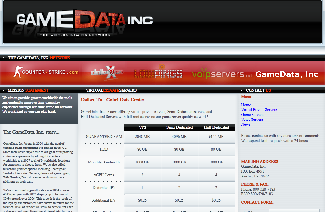Go to the Home link
Image resolution: width=325 pixels, height=212 pixels.
pyautogui.click(x=246, y=105)
